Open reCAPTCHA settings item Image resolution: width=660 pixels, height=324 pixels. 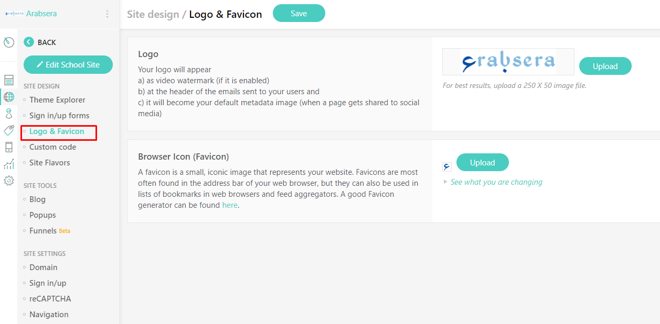click(50, 299)
